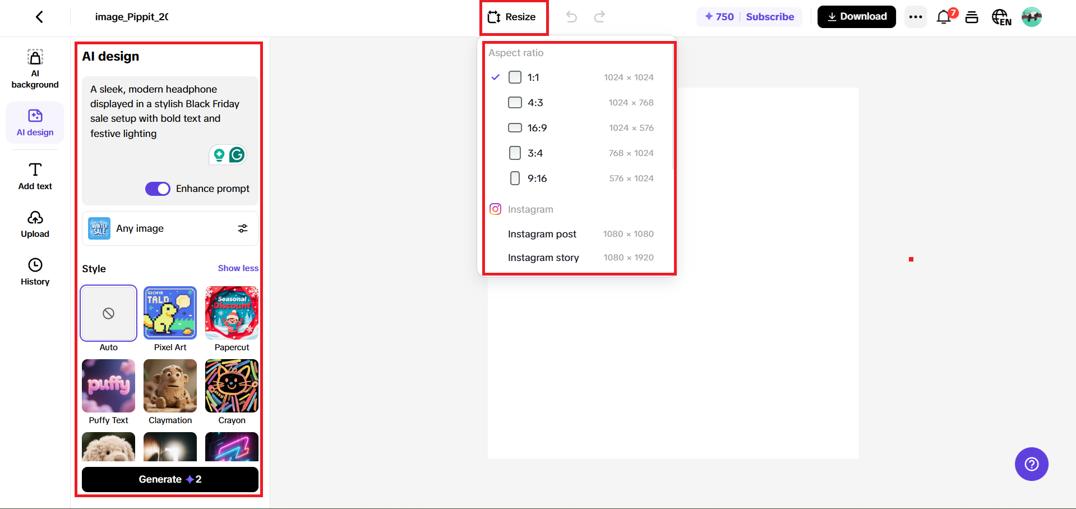
Task: Select the Puffy Text style
Action: coord(108,386)
